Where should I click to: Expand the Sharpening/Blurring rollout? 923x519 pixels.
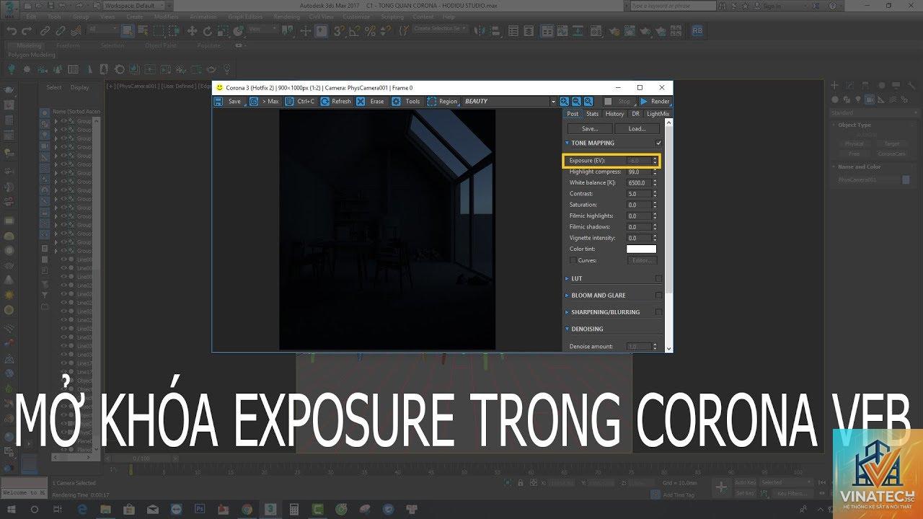[567, 312]
